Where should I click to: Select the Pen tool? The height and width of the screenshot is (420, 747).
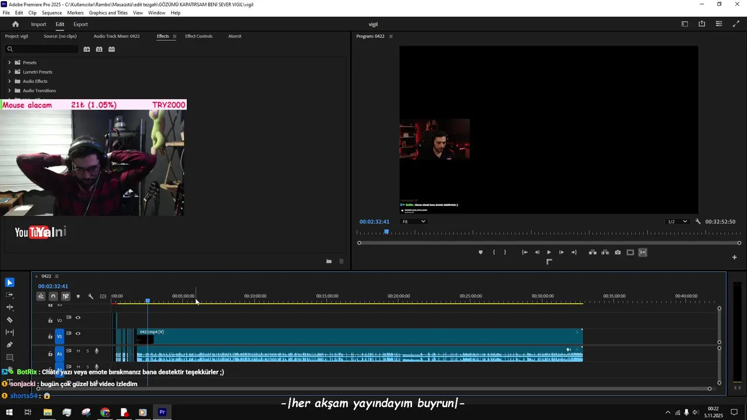pyautogui.click(x=10, y=345)
